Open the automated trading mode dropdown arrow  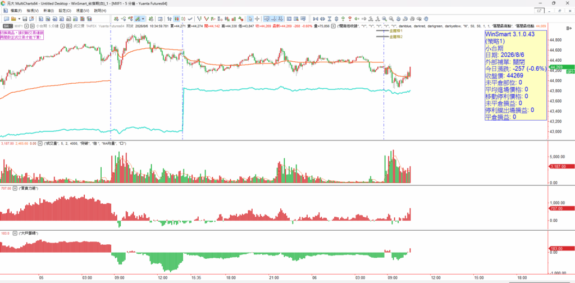pyautogui.click(x=143, y=19)
